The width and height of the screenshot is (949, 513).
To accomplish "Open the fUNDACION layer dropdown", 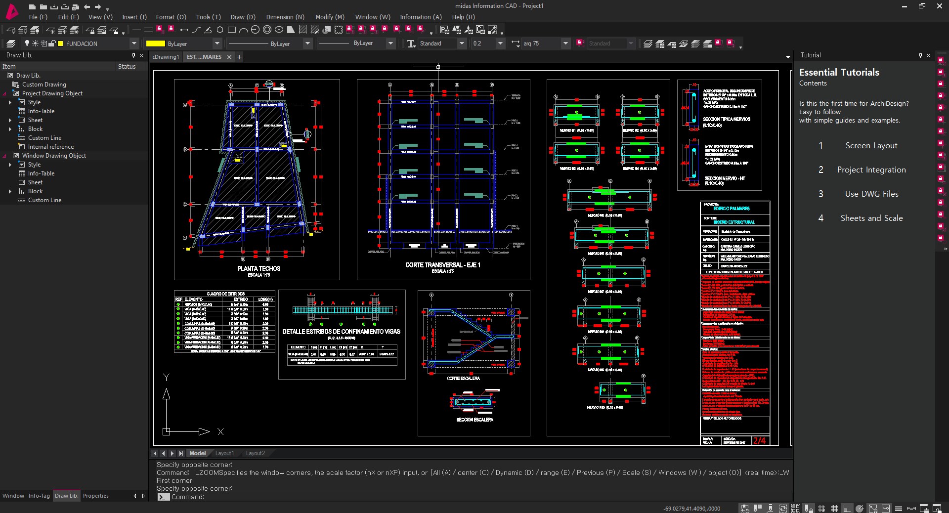I will 133,43.
